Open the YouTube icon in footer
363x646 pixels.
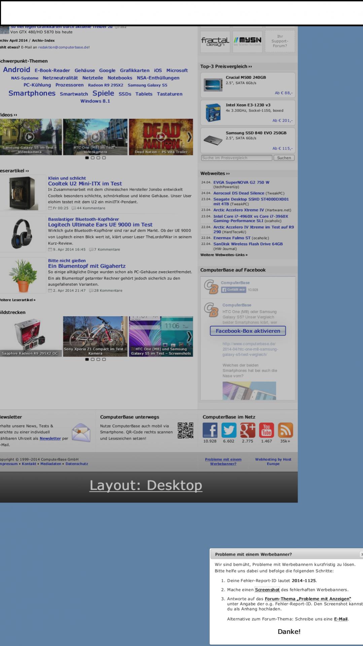(x=266, y=430)
